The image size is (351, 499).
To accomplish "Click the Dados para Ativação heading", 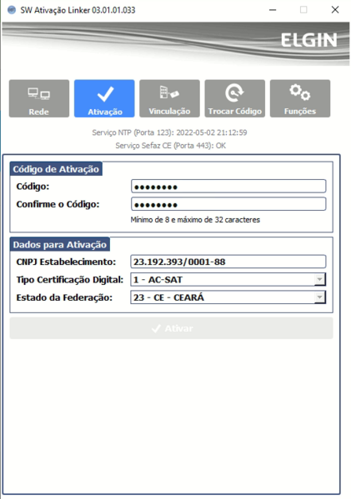I will [x=60, y=244].
